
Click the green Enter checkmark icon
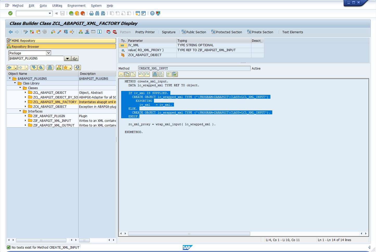[10, 13]
